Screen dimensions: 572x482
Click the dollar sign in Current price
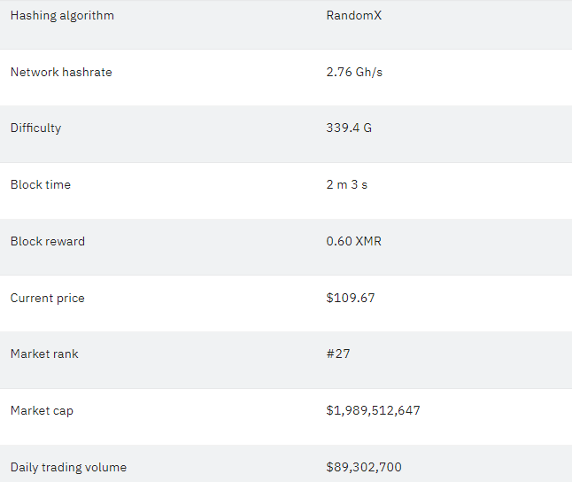tap(329, 298)
